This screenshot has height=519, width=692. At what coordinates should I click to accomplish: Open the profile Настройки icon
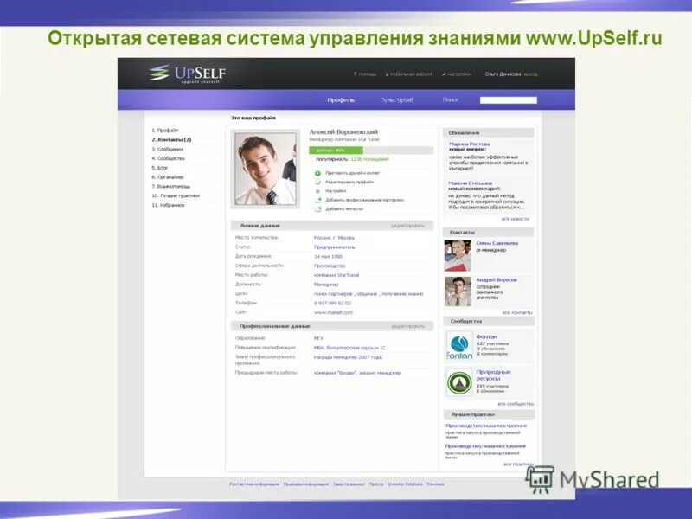[x=318, y=192]
